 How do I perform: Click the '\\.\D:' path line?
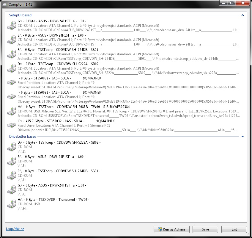point(22,151)
